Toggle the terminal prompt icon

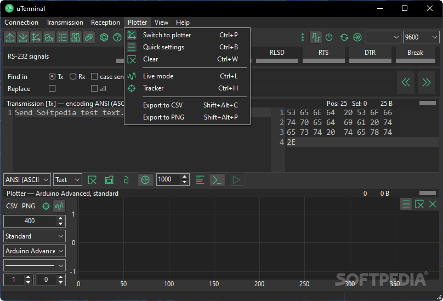(x=217, y=180)
